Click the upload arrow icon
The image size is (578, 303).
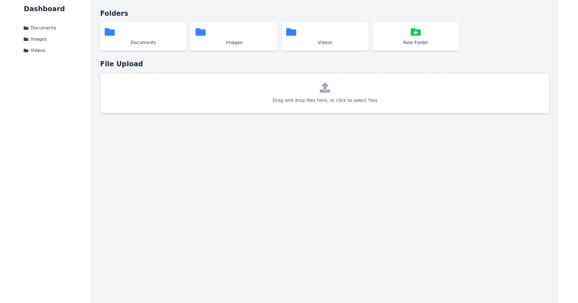[325, 88]
